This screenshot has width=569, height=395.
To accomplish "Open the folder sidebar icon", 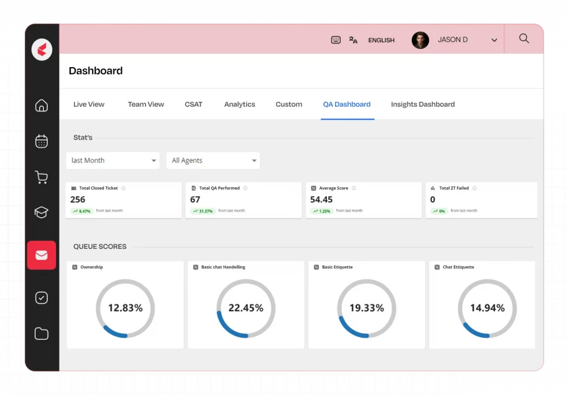I will (x=41, y=333).
